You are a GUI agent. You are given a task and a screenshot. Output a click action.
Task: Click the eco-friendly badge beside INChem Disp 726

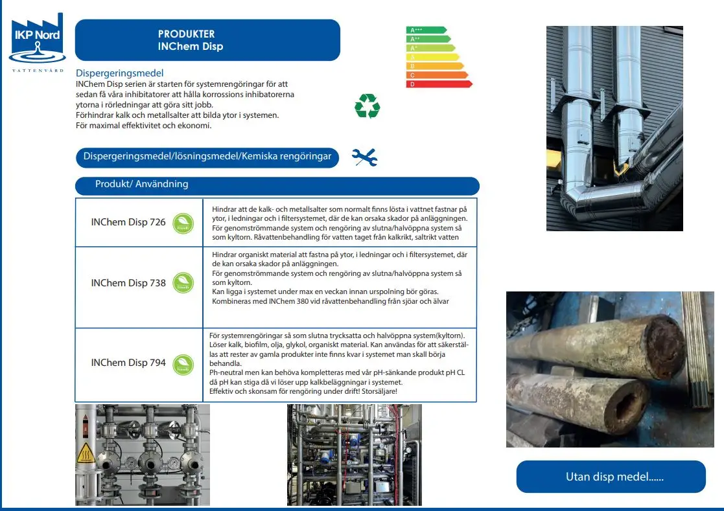(x=183, y=223)
